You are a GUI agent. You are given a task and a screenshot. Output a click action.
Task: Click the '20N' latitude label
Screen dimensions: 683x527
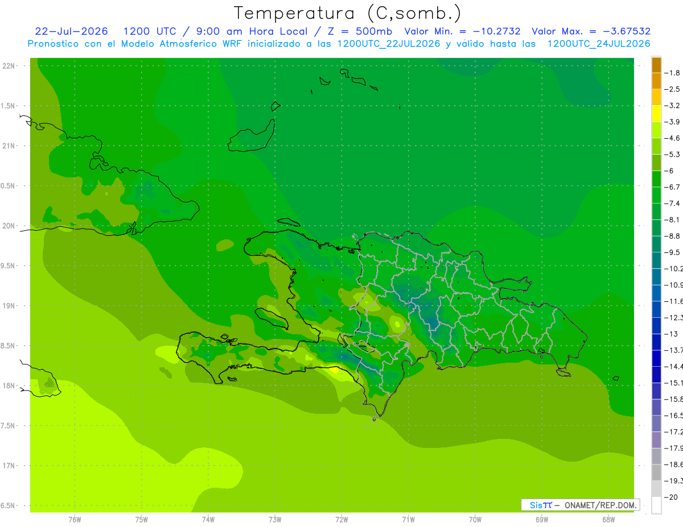click(9, 226)
